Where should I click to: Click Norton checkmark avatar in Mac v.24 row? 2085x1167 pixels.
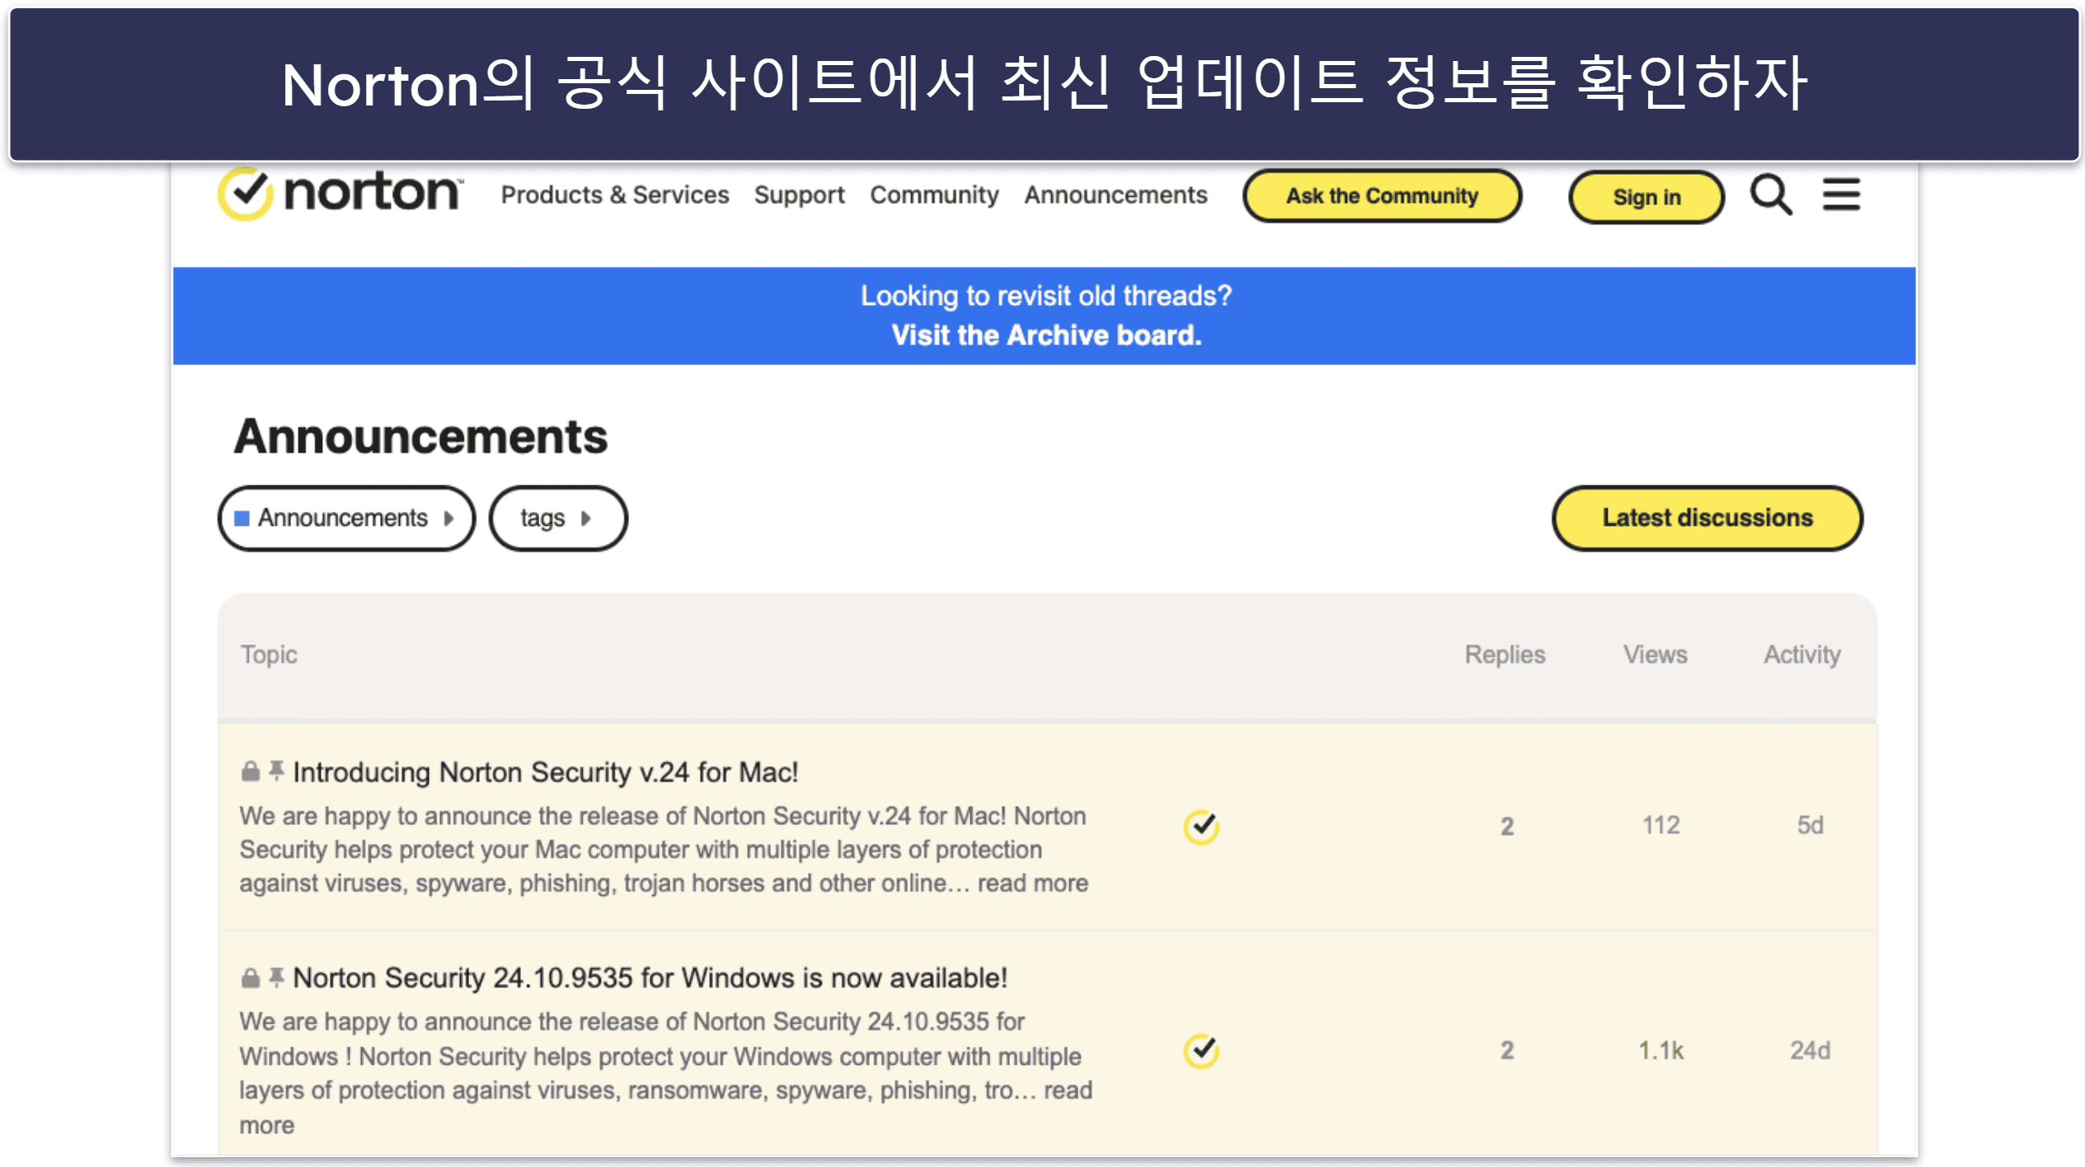[1200, 826]
